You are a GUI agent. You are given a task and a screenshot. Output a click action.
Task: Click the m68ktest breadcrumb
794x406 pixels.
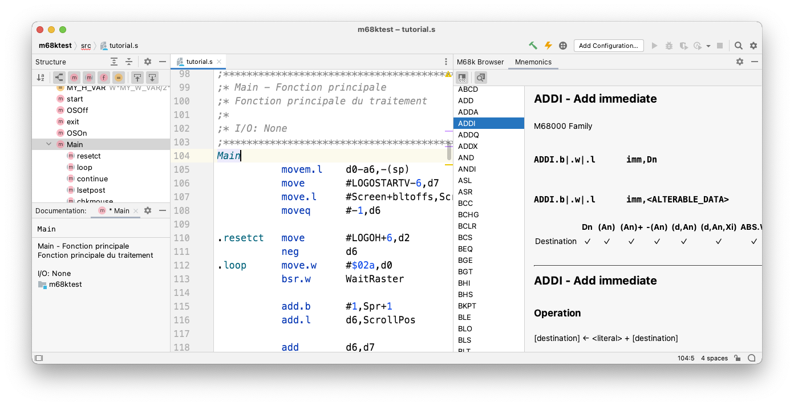coord(55,46)
